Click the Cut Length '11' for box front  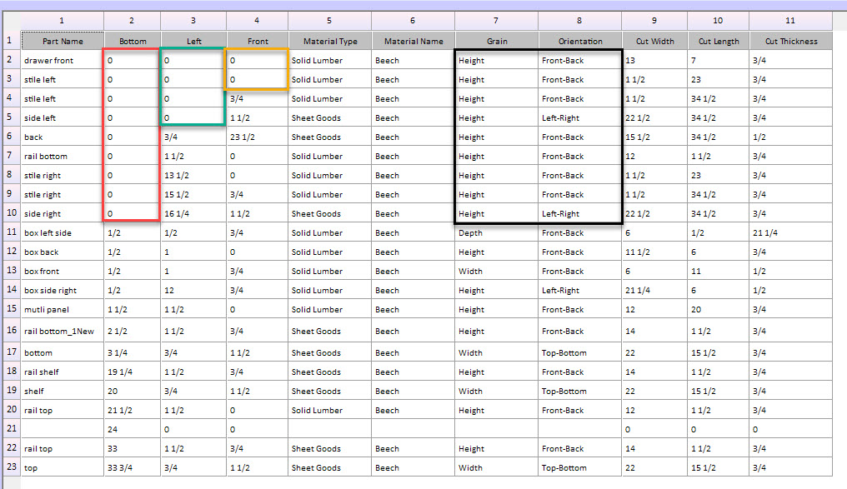pos(719,271)
